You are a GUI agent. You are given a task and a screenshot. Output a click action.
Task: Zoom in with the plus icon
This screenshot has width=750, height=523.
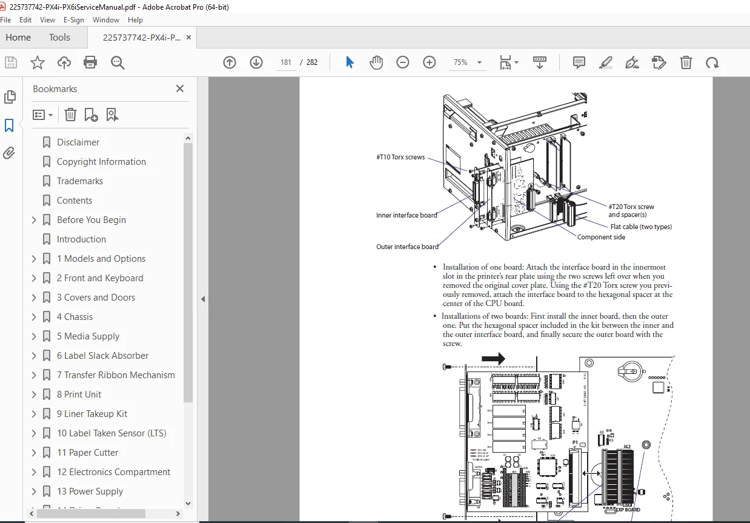pyautogui.click(x=430, y=62)
